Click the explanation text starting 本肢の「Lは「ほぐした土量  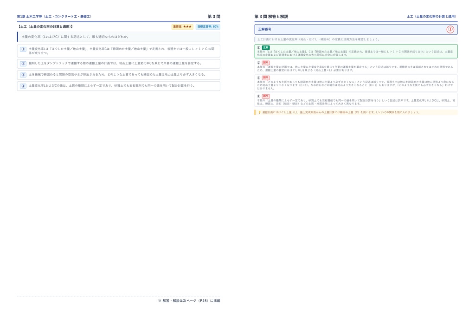click(355, 53)
